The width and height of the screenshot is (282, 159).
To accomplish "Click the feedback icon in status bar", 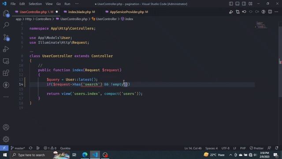I will pyautogui.click(x=269, y=148).
